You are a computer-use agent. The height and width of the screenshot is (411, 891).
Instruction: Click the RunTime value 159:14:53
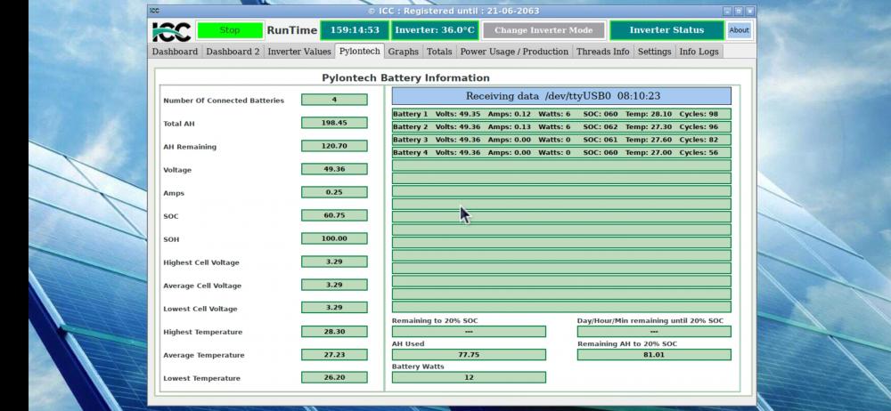pos(355,30)
